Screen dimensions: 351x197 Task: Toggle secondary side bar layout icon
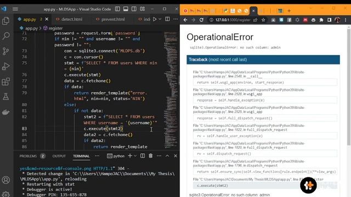134,9
